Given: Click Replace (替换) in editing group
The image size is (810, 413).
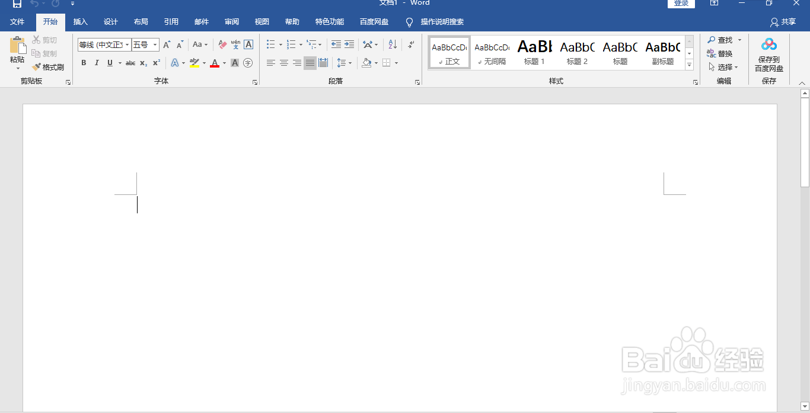Looking at the screenshot, I should [720, 53].
